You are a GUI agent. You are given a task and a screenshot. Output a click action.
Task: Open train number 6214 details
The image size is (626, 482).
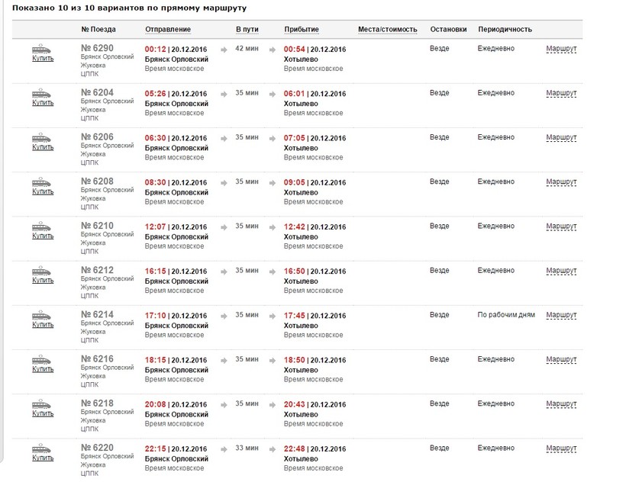click(x=97, y=314)
